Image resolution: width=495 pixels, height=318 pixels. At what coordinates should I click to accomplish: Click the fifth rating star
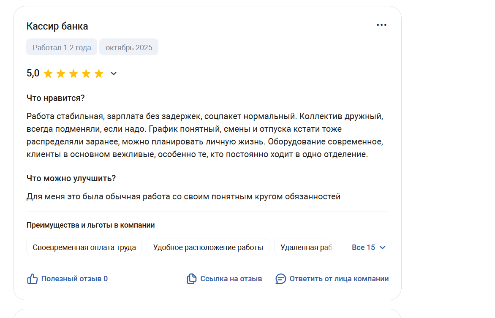tap(99, 74)
